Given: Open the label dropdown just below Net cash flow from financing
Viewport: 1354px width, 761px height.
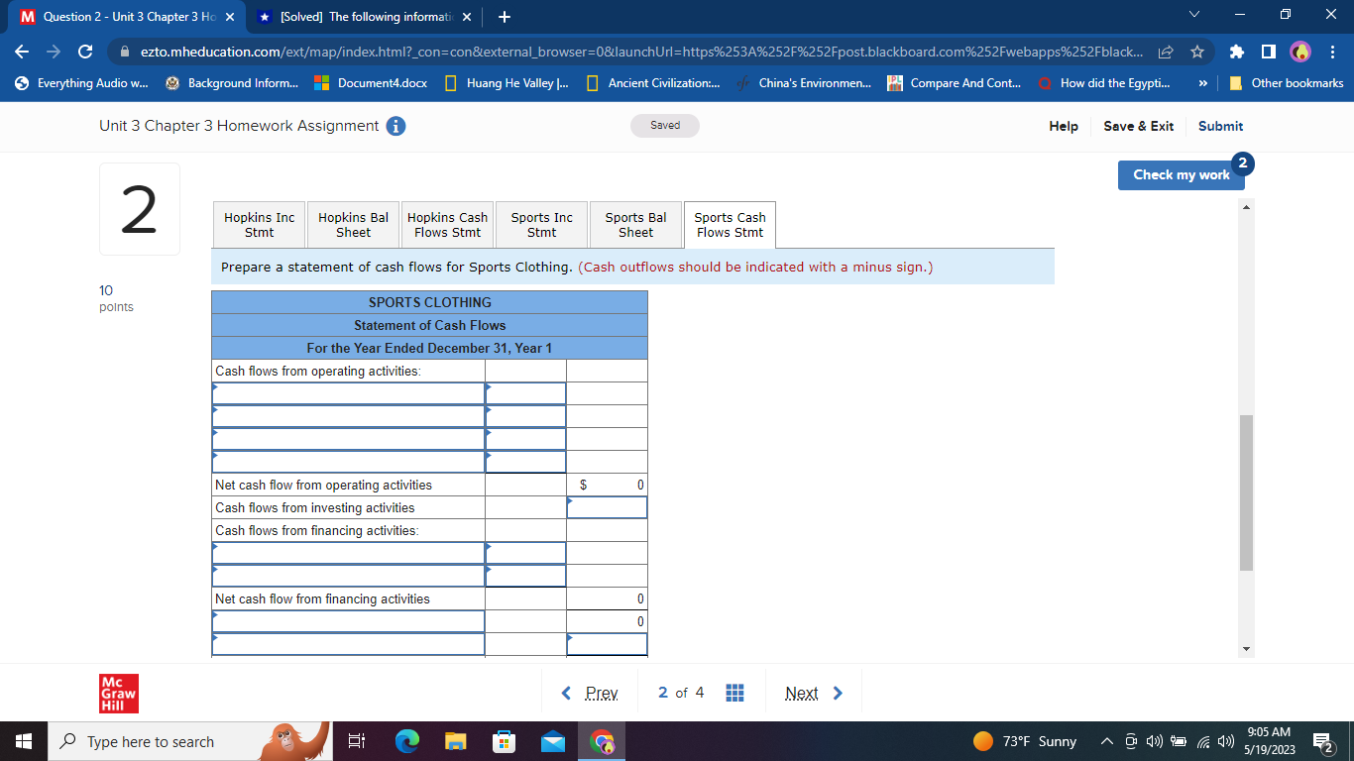Looking at the screenshot, I should tap(349, 621).
